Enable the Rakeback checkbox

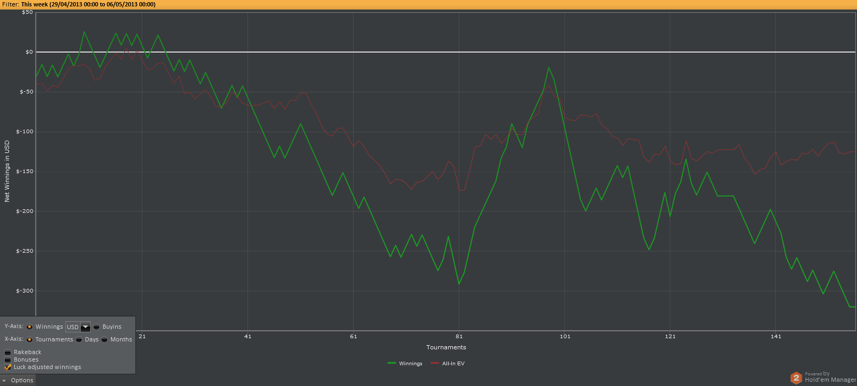[8, 352]
